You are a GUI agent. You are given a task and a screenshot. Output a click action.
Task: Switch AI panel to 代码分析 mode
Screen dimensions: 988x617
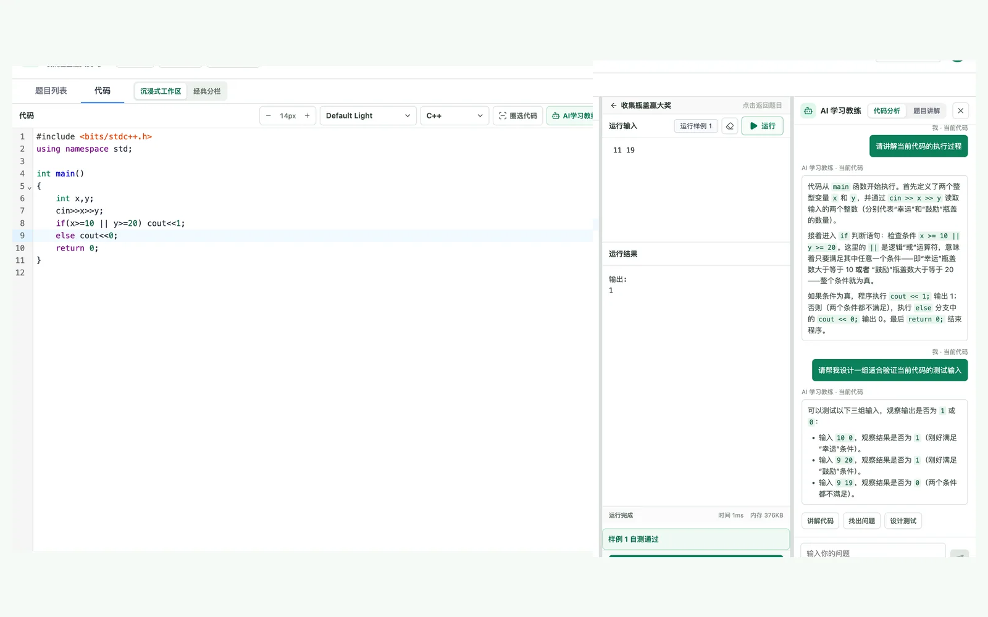click(x=887, y=111)
